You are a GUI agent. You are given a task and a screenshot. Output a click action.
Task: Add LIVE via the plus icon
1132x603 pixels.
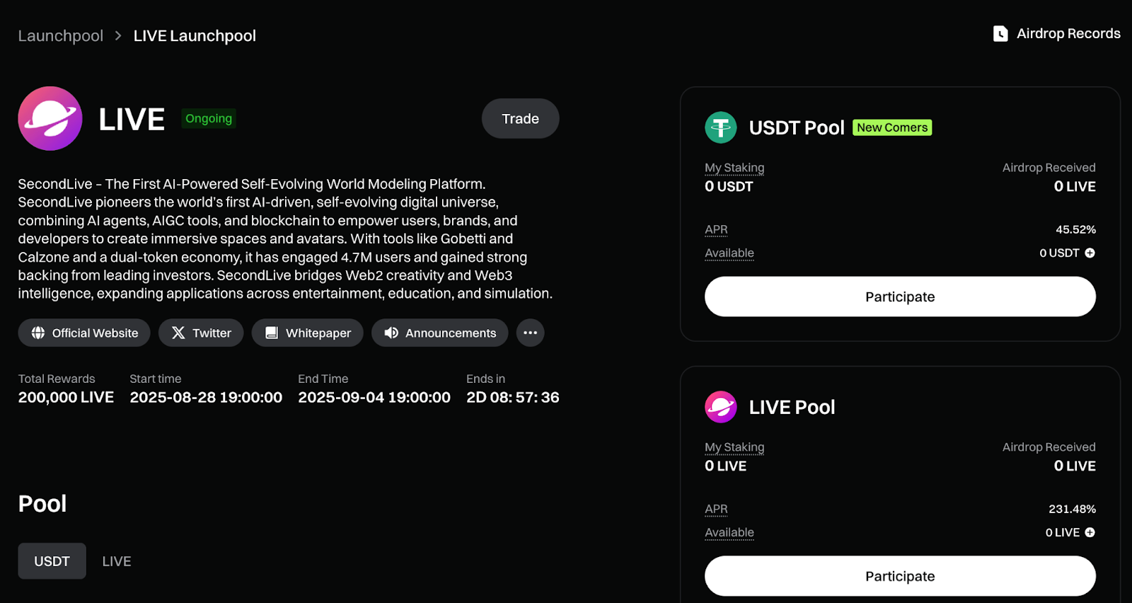point(1090,532)
